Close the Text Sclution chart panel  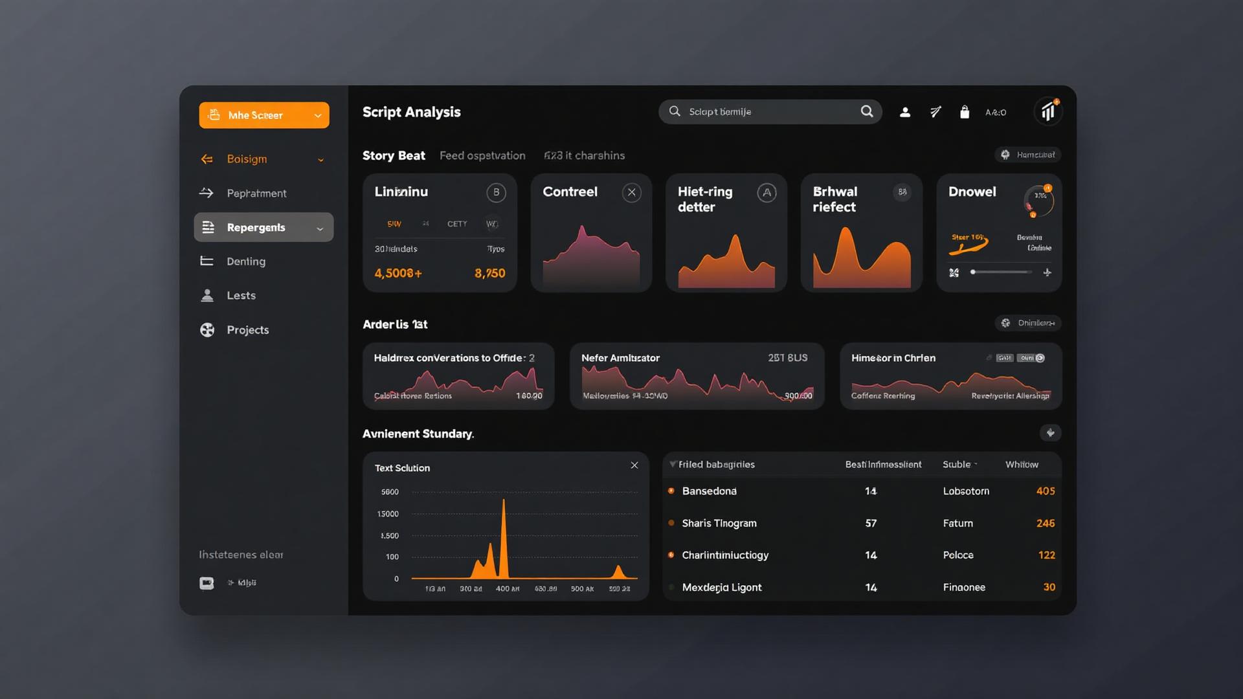coord(634,465)
